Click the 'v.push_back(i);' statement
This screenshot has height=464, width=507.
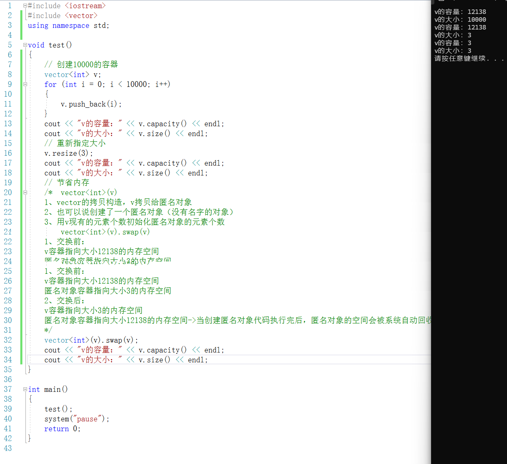[x=91, y=104]
